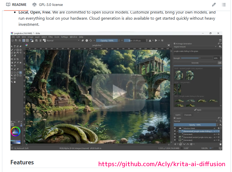This screenshot has width=232, height=172.
Task: Click the reload brush preset icon
Action: point(91,41)
